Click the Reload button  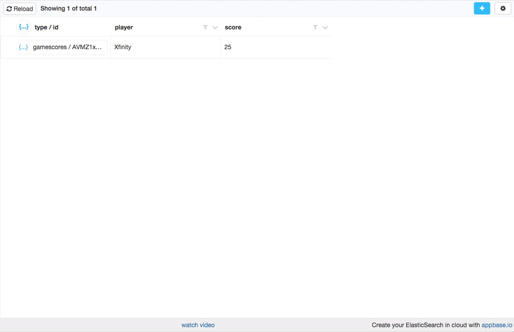tap(20, 9)
